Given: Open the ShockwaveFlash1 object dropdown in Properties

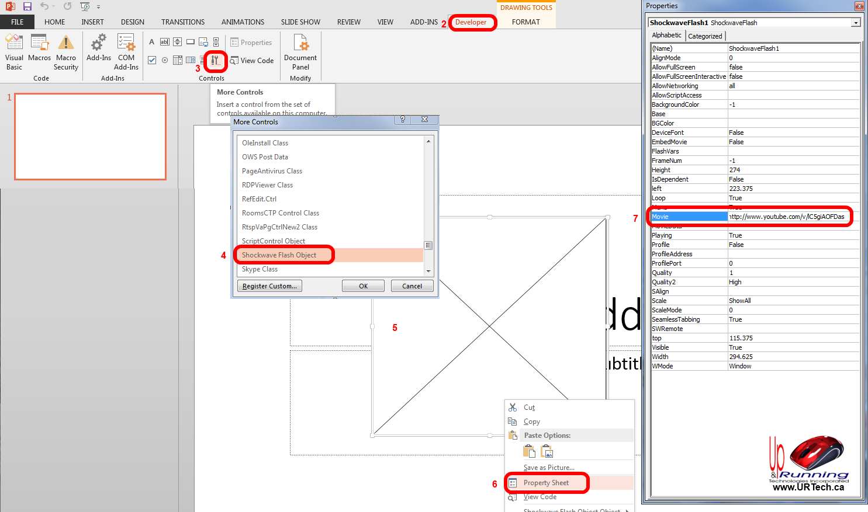Looking at the screenshot, I should (x=856, y=23).
